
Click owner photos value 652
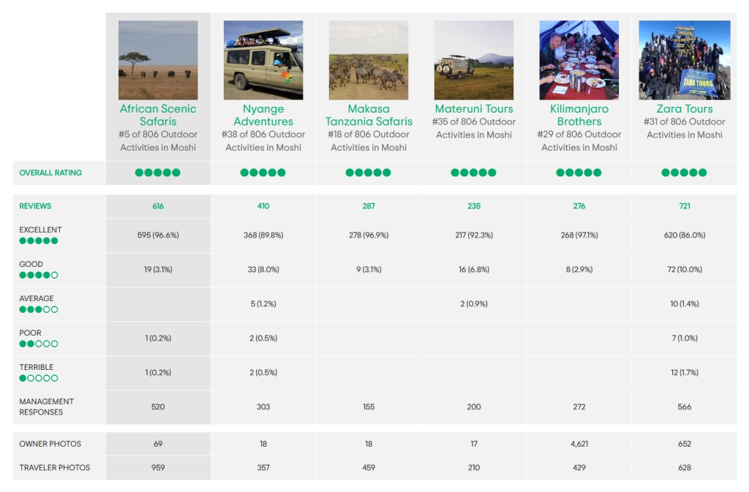pyautogui.click(x=685, y=444)
